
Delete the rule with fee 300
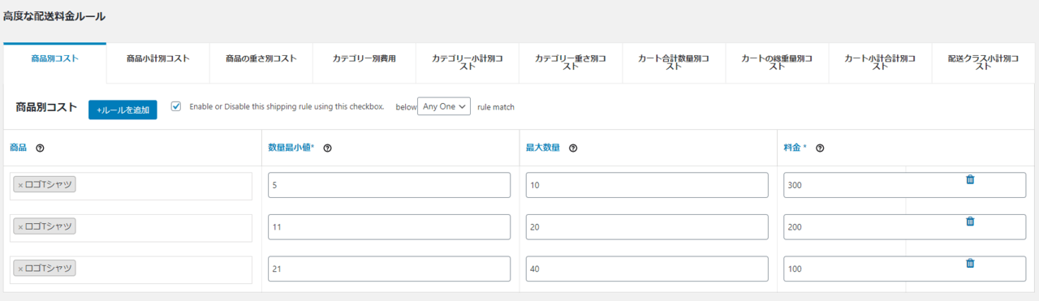point(970,179)
